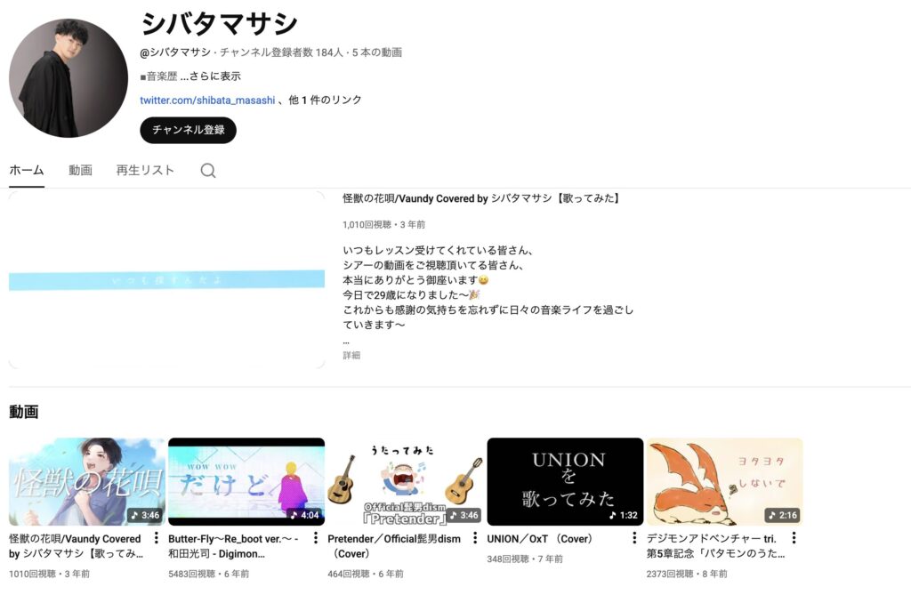Open the twitter.com/shibata_masashi link

[207, 100]
